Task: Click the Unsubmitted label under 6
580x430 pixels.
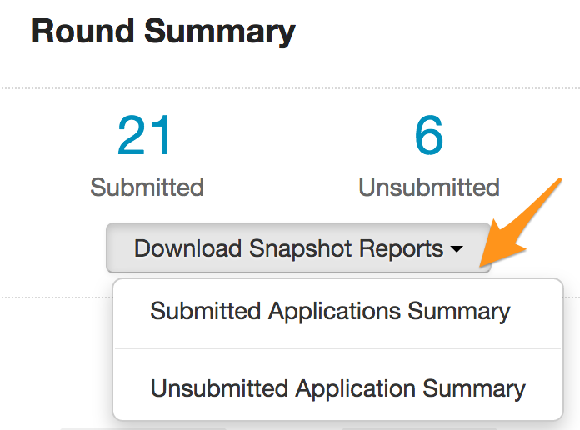Action: pos(429,187)
